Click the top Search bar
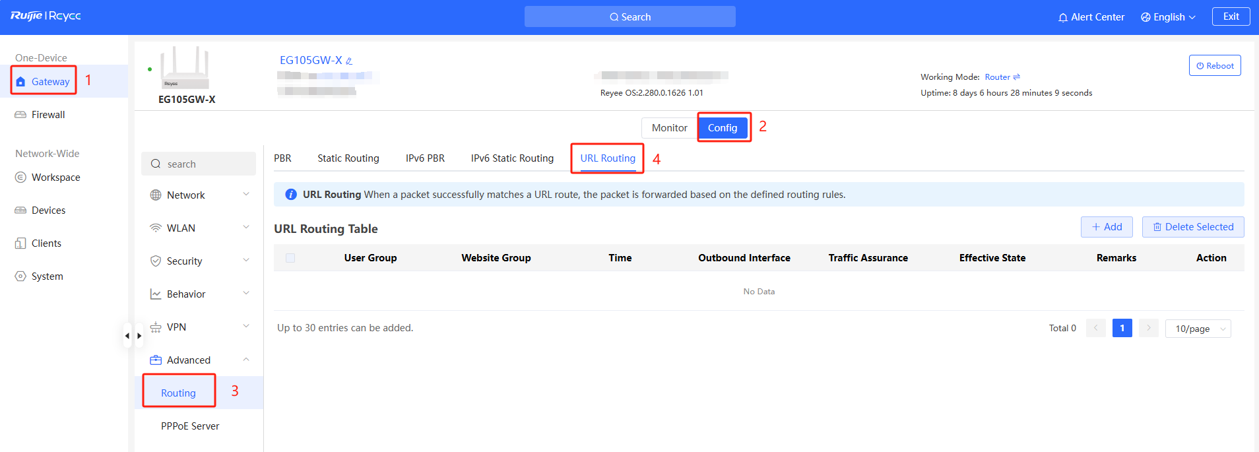This screenshot has height=452, width=1259. tap(629, 17)
